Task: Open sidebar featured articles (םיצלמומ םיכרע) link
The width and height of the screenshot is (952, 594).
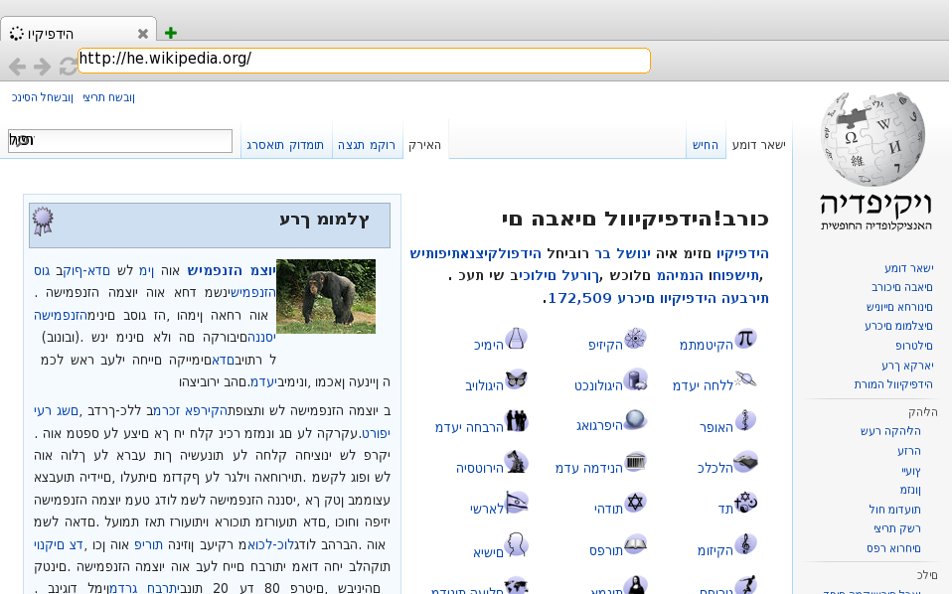Action: pos(898,326)
